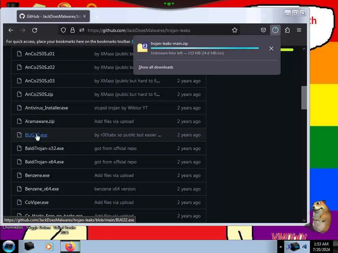Screen dimensions: 338x253
Task: Open the Pocket save icon
Action: 263,30
